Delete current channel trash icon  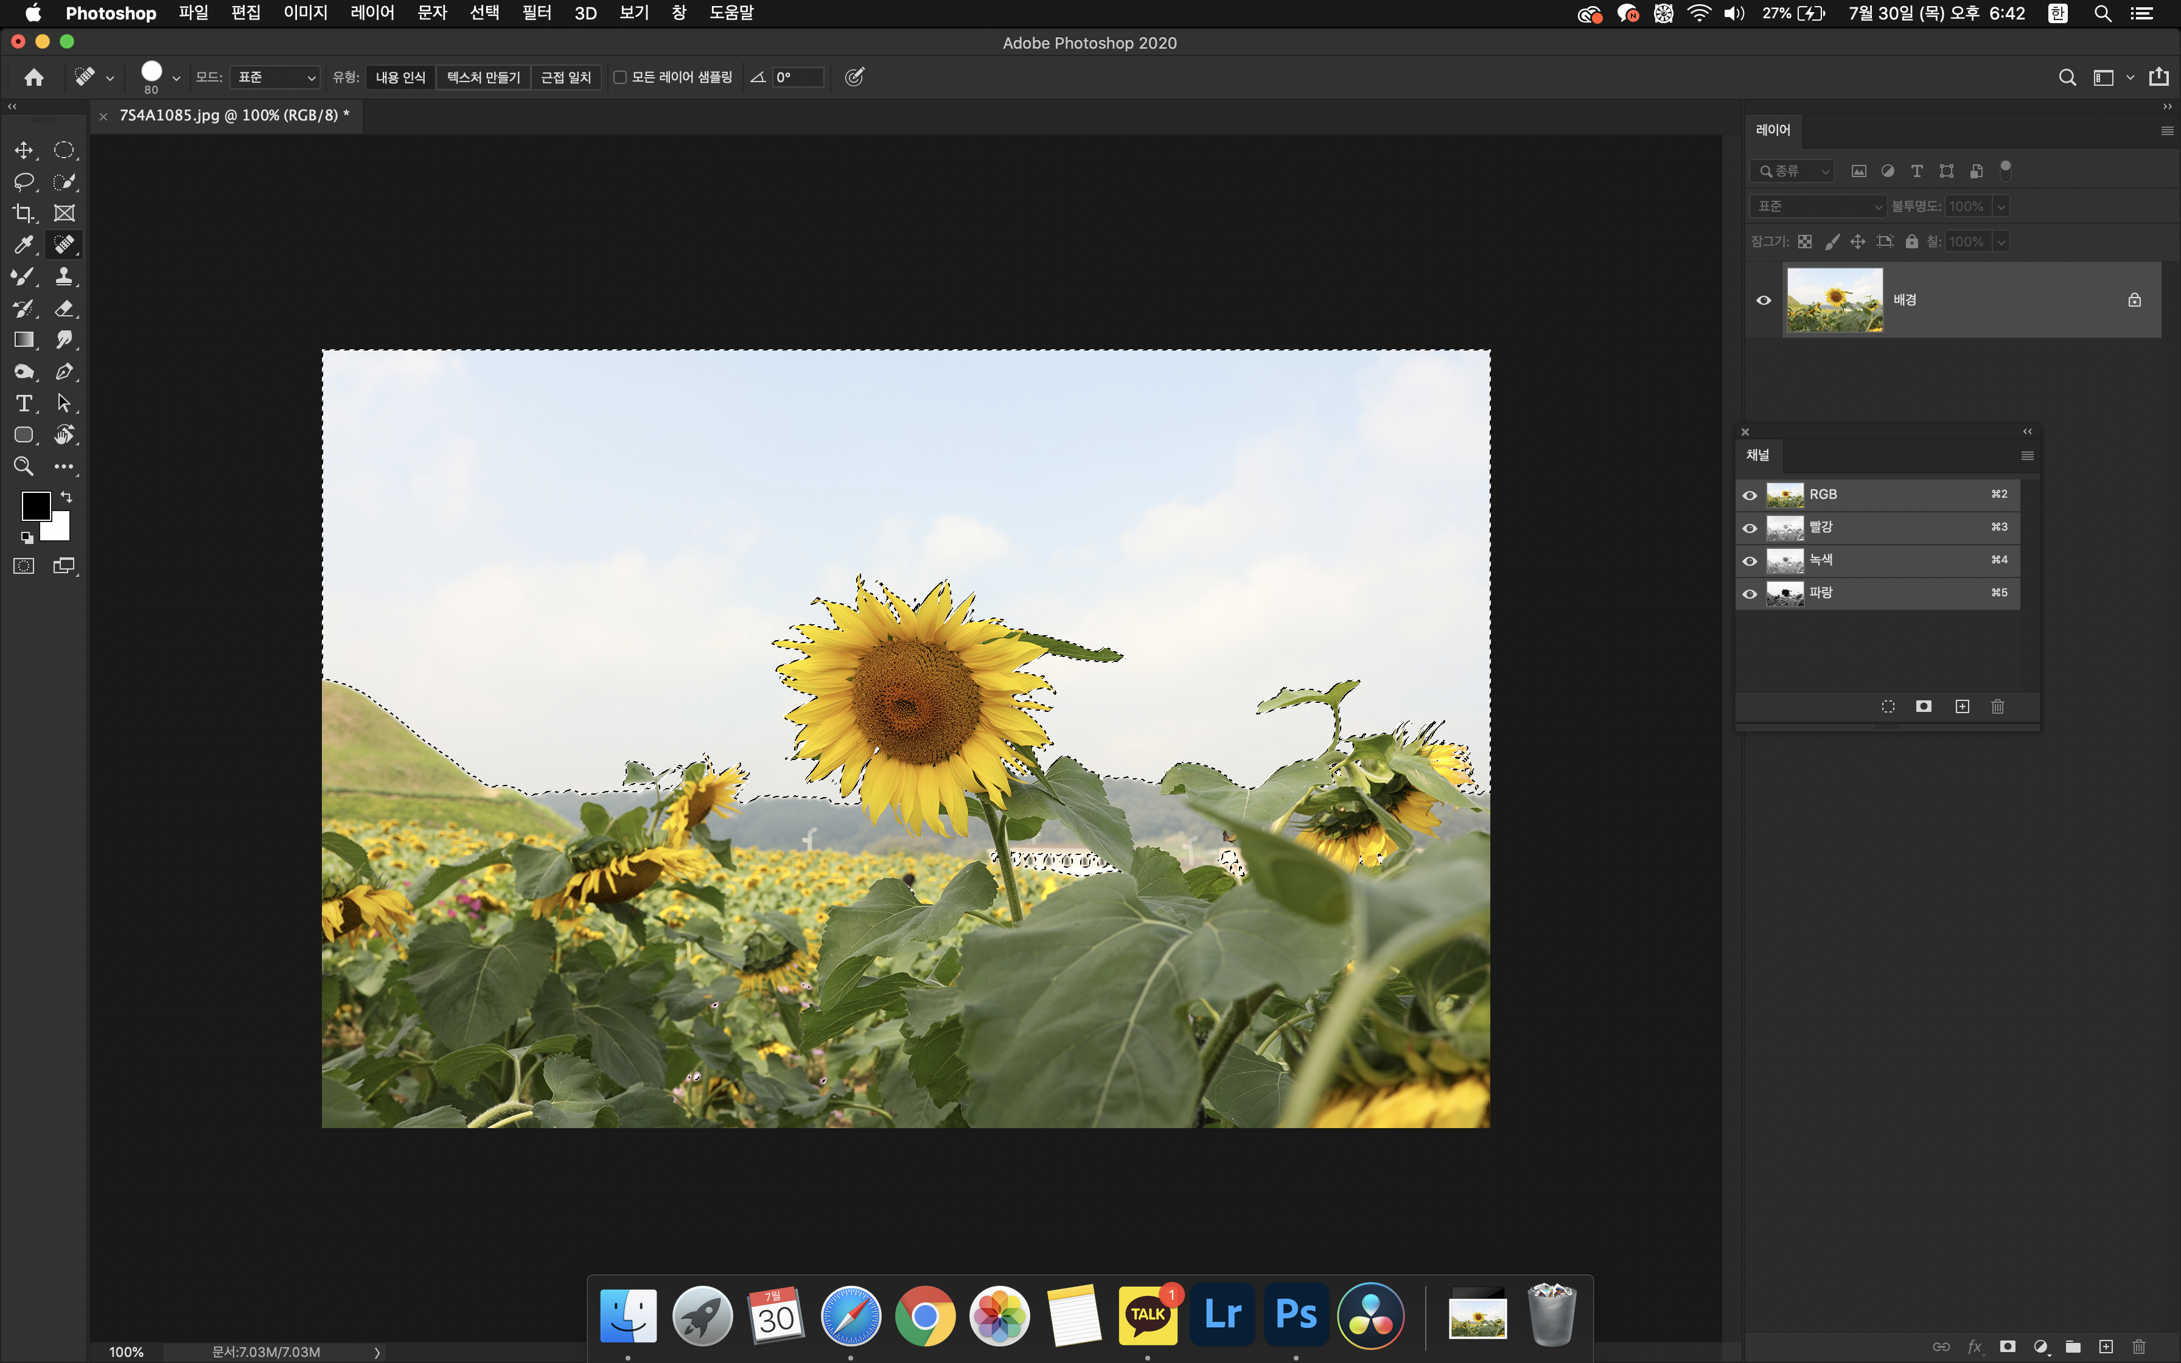pos(1997,706)
